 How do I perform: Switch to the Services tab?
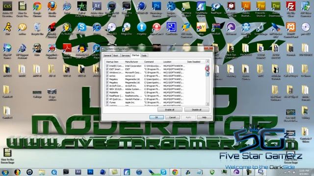[x=126, y=55]
